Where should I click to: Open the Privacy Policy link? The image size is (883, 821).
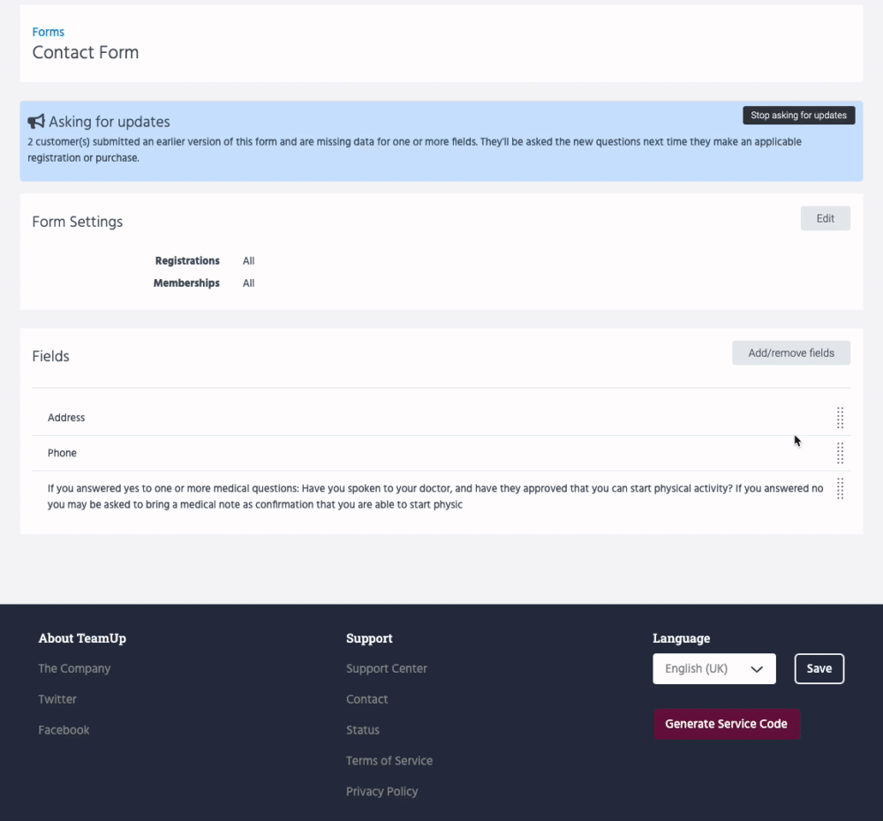[x=381, y=792]
